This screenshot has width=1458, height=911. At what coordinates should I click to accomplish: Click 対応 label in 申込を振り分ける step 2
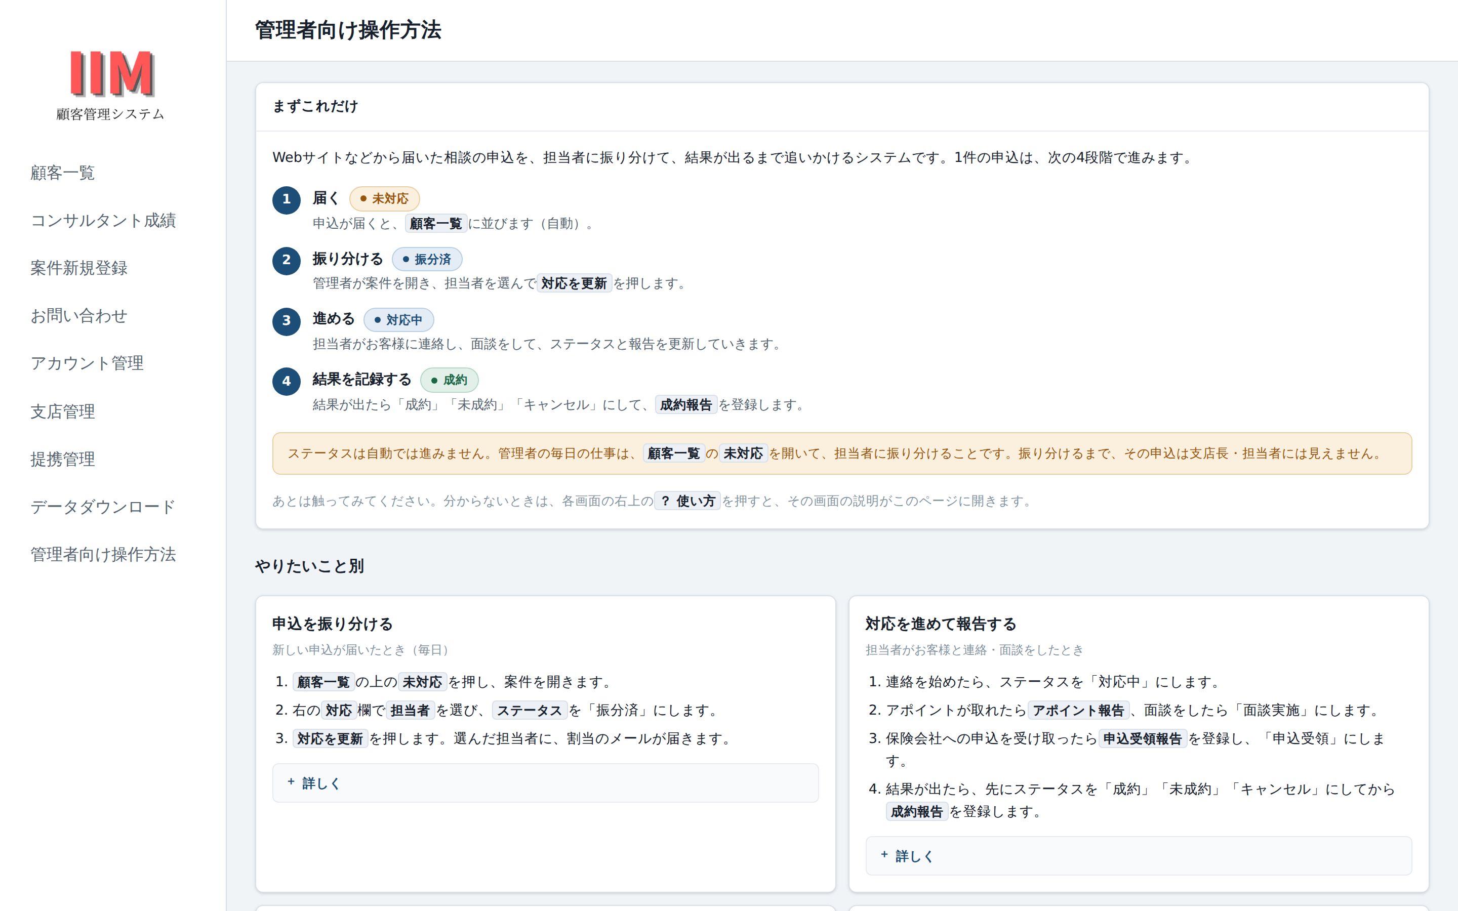pyautogui.click(x=339, y=711)
